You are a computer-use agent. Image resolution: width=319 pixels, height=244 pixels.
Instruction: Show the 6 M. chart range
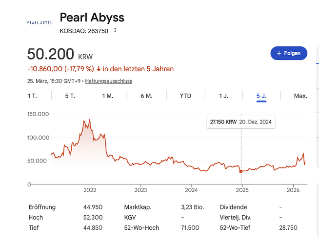(x=146, y=96)
